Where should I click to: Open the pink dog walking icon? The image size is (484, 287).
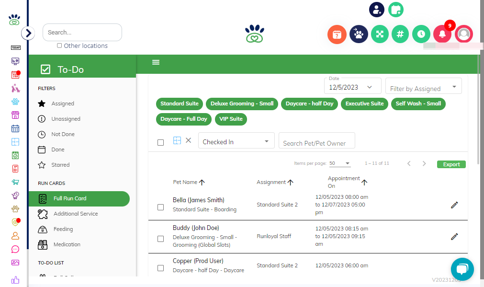click(x=15, y=88)
